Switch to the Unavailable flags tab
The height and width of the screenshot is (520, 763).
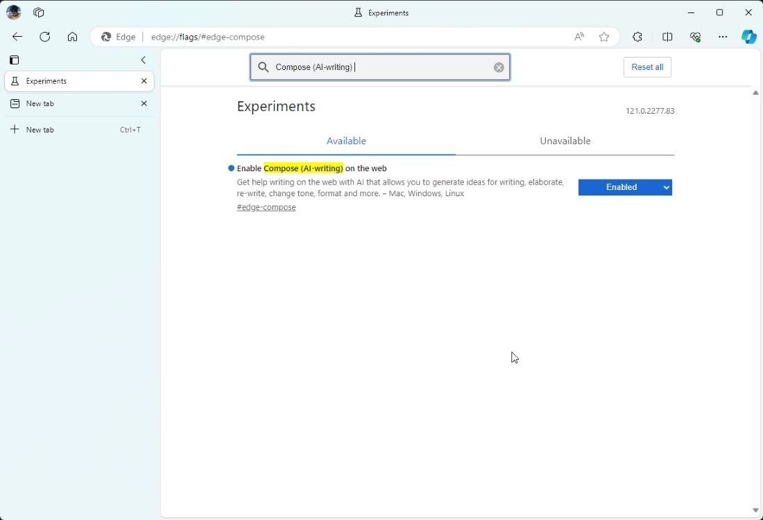pos(565,141)
